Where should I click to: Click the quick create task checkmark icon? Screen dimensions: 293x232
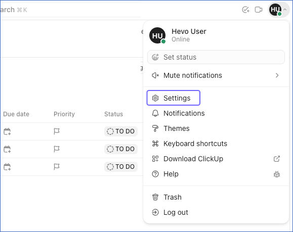tap(245, 10)
